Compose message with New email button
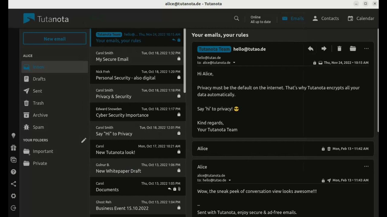This screenshot has height=217, width=387. 55,39
